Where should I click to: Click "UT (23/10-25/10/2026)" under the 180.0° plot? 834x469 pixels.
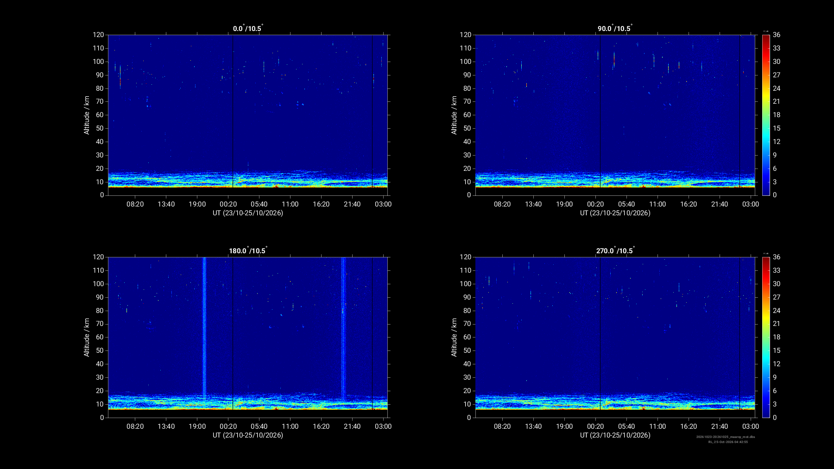248,435
